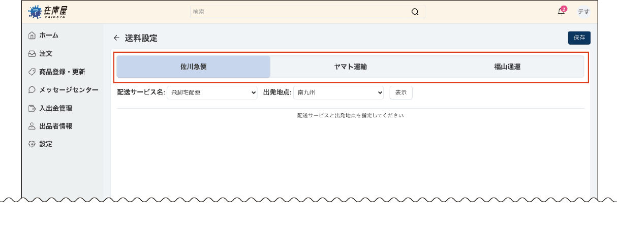Open 商品登録・更新 in the sidebar
Screen dimensions: 617x225
[x=62, y=72]
